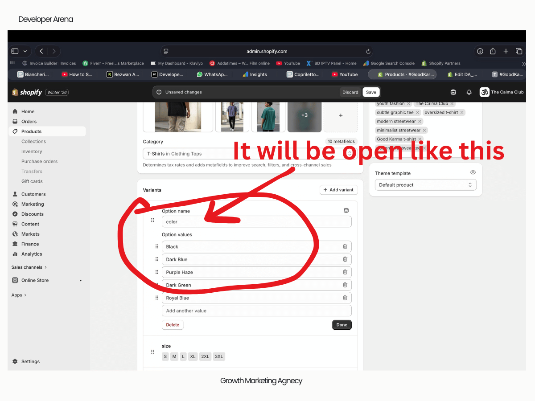This screenshot has height=401, width=535.
Task: Delete the Black option value trash icon
Action: point(345,246)
